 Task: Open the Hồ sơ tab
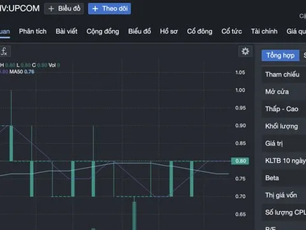pos(169,31)
